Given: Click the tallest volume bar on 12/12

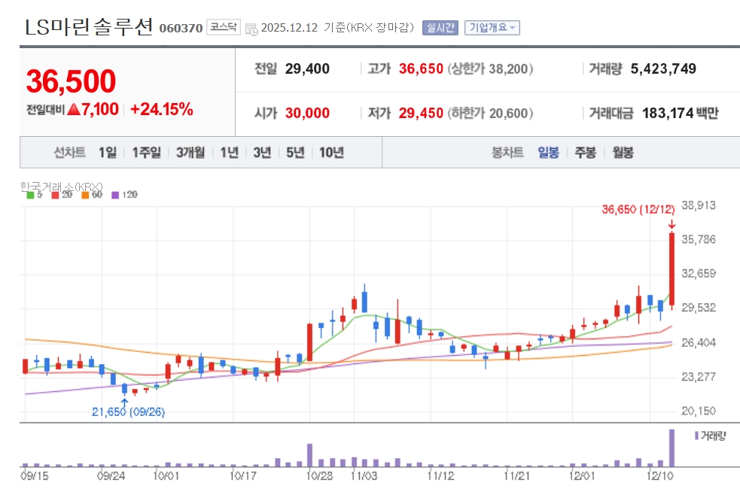Looking at the screenshot, I should [671, 448].
